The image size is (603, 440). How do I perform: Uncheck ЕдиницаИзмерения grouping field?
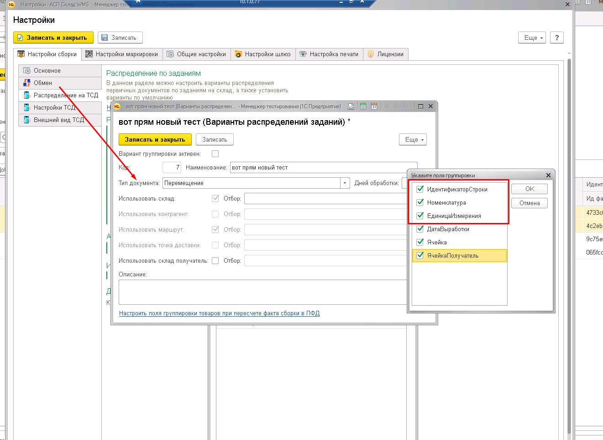coord(420,216)
